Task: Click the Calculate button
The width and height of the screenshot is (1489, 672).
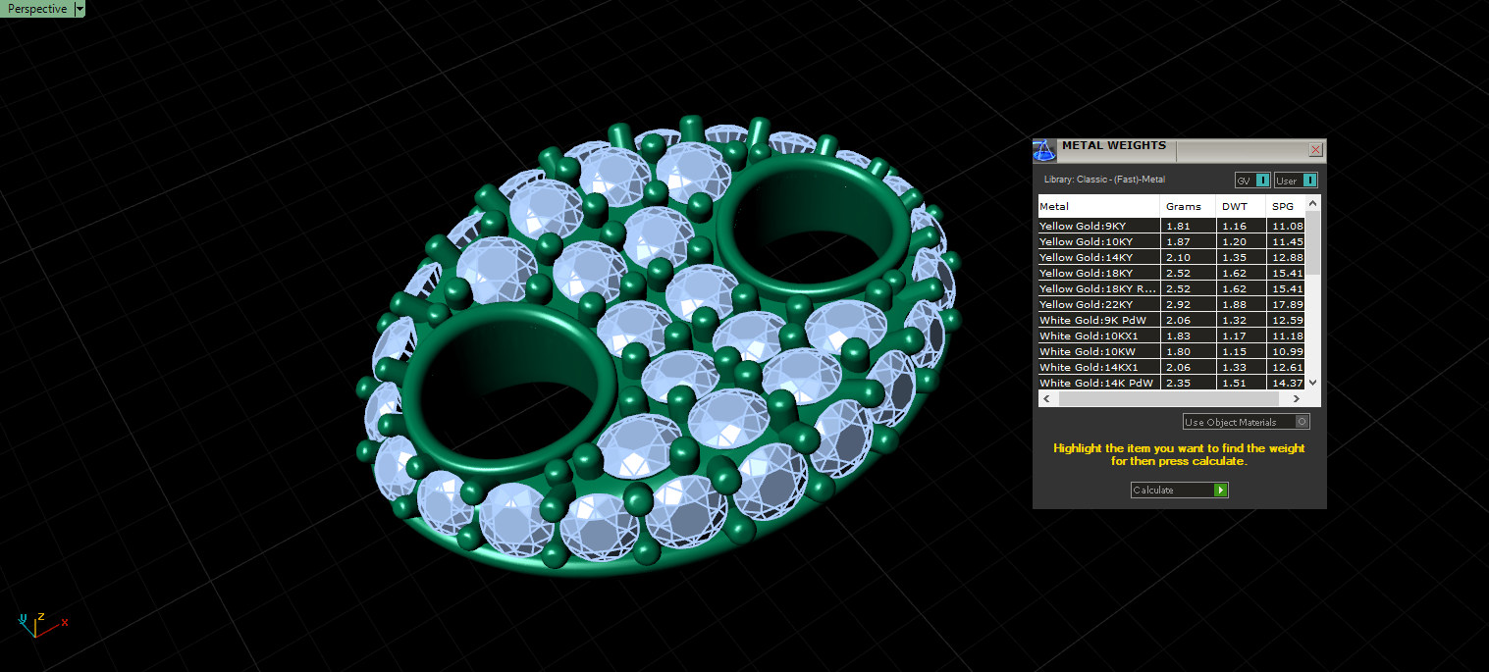Action: pos(1179,490)
